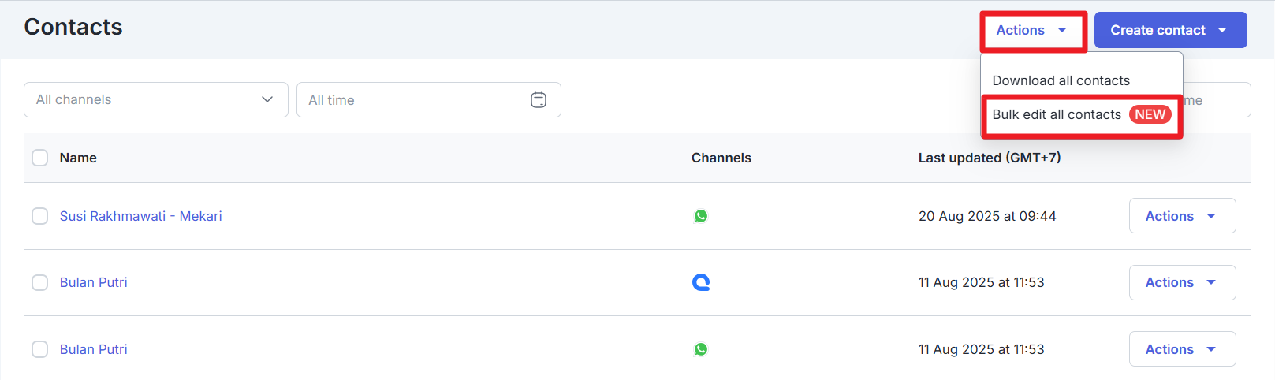Click the caret arrow on Create contact

point(1222,30)
